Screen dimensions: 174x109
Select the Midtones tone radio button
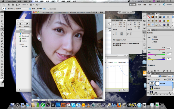(x=153, y=40)
